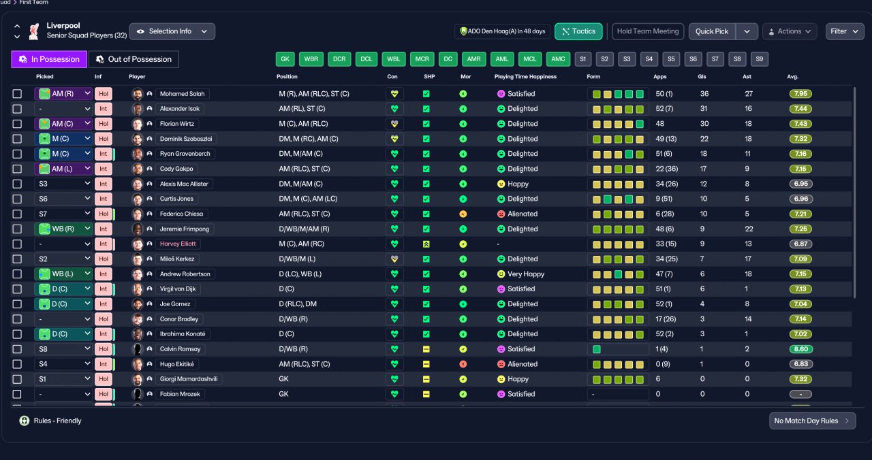Click the Tactics button
872x460 pixels.
point(578,31)
